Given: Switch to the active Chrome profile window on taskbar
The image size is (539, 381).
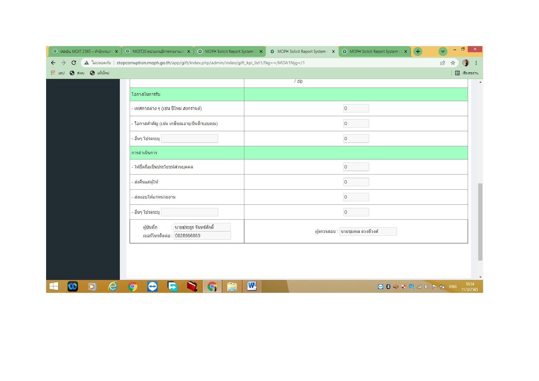Looking at the screenshot, I should coord(212,286).
